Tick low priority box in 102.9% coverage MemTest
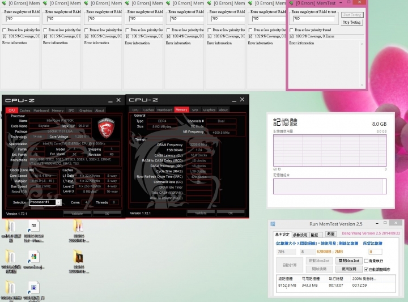 [x=250, y=30]
